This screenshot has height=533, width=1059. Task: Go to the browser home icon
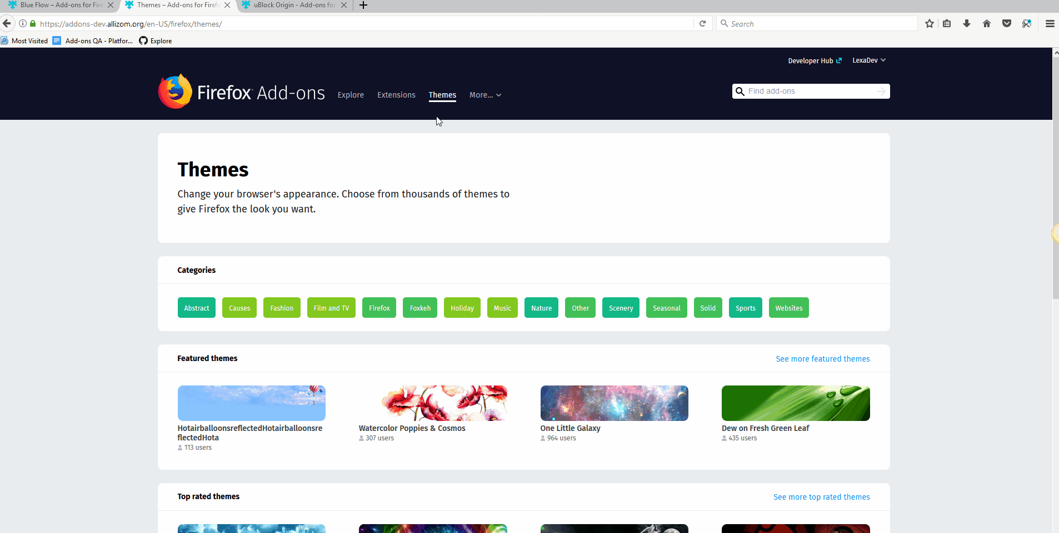[x=987, y=23]
